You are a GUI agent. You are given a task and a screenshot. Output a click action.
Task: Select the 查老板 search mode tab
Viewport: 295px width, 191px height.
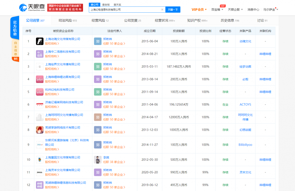105,5
